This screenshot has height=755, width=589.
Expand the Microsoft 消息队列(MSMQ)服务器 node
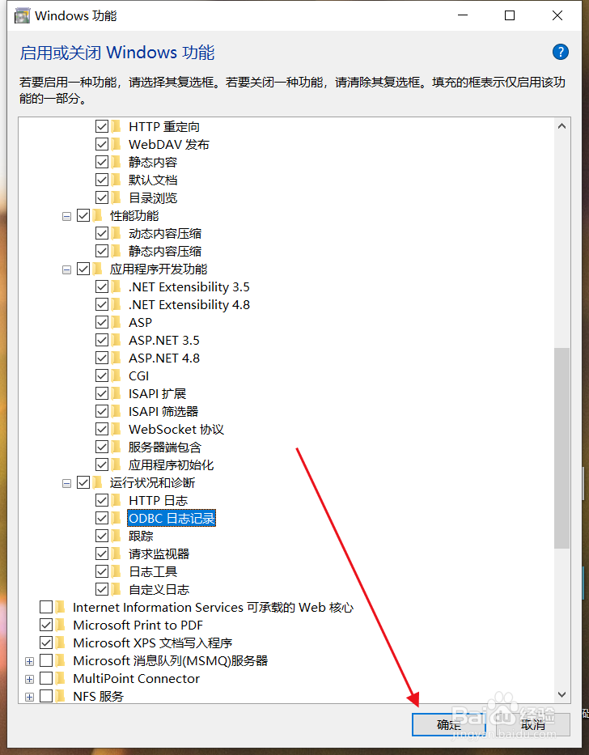29,662
